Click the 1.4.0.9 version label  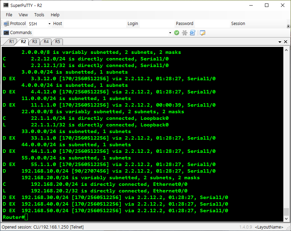pyautogui.click(x=245, y=227)
